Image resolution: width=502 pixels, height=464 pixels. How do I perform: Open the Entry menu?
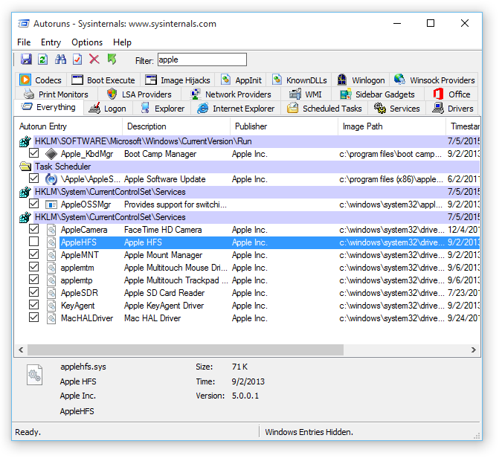click(51, 42)
